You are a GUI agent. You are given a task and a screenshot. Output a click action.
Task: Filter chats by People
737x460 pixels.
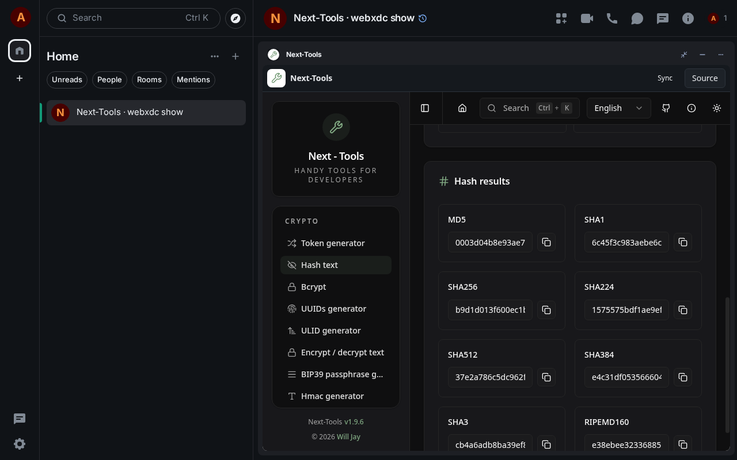109,80
